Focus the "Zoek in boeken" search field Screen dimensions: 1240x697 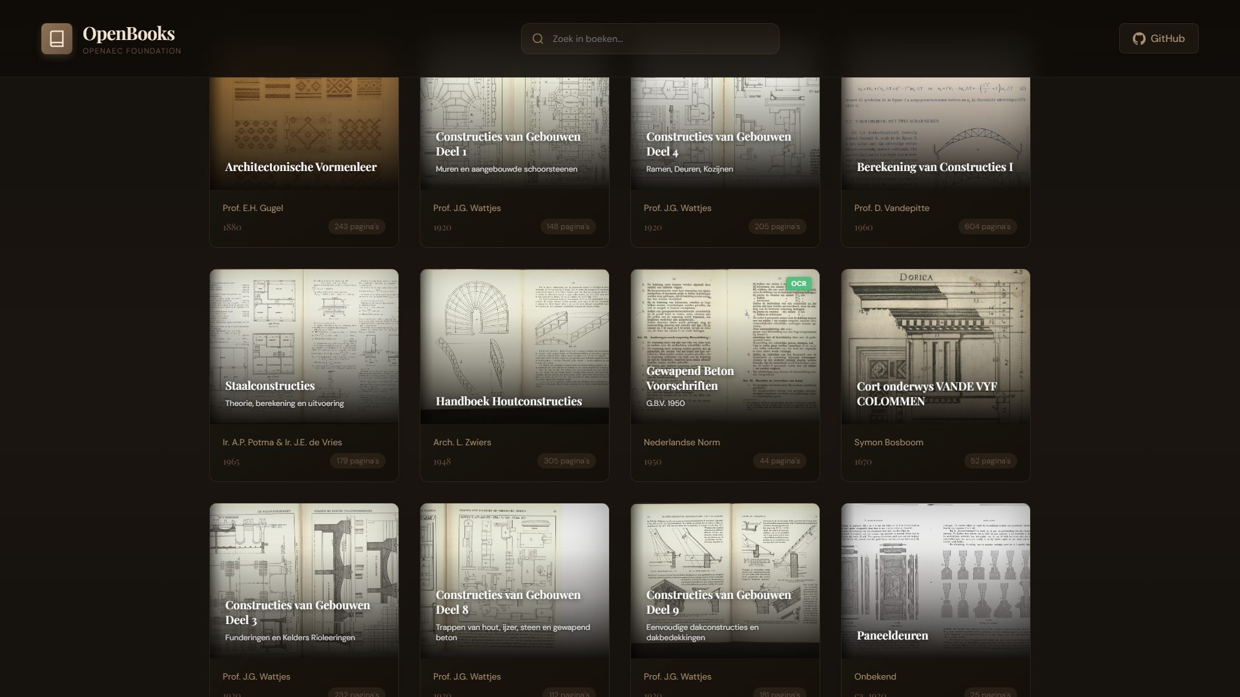click(650, 39)
